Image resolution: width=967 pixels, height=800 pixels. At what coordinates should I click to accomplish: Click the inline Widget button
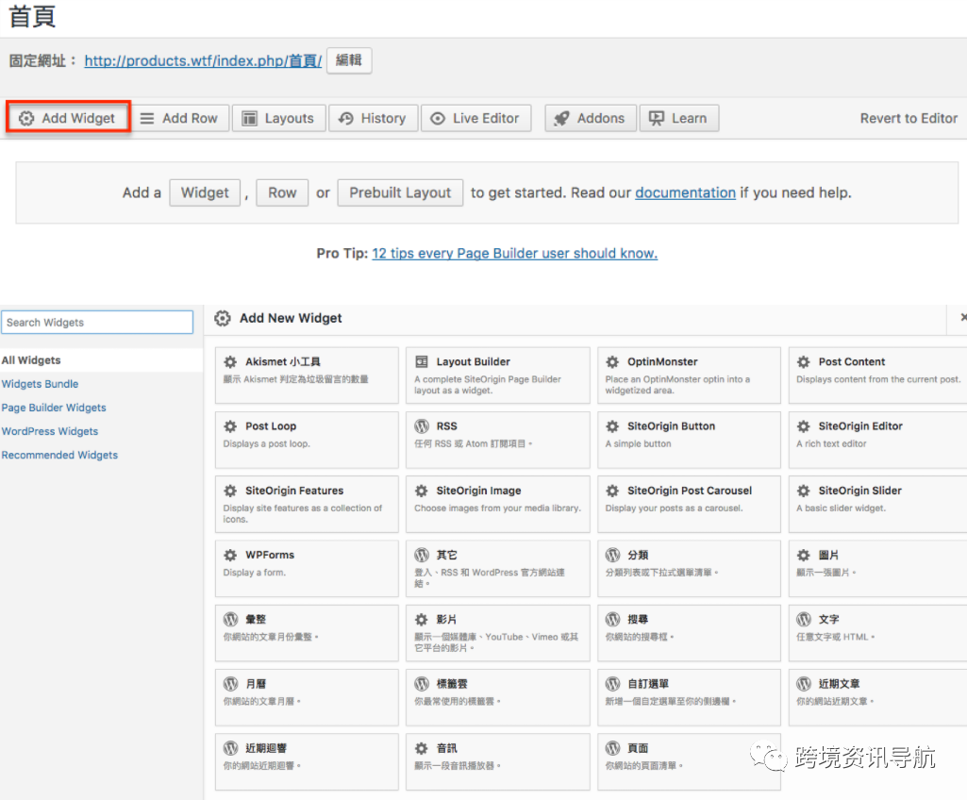[205, 192]
